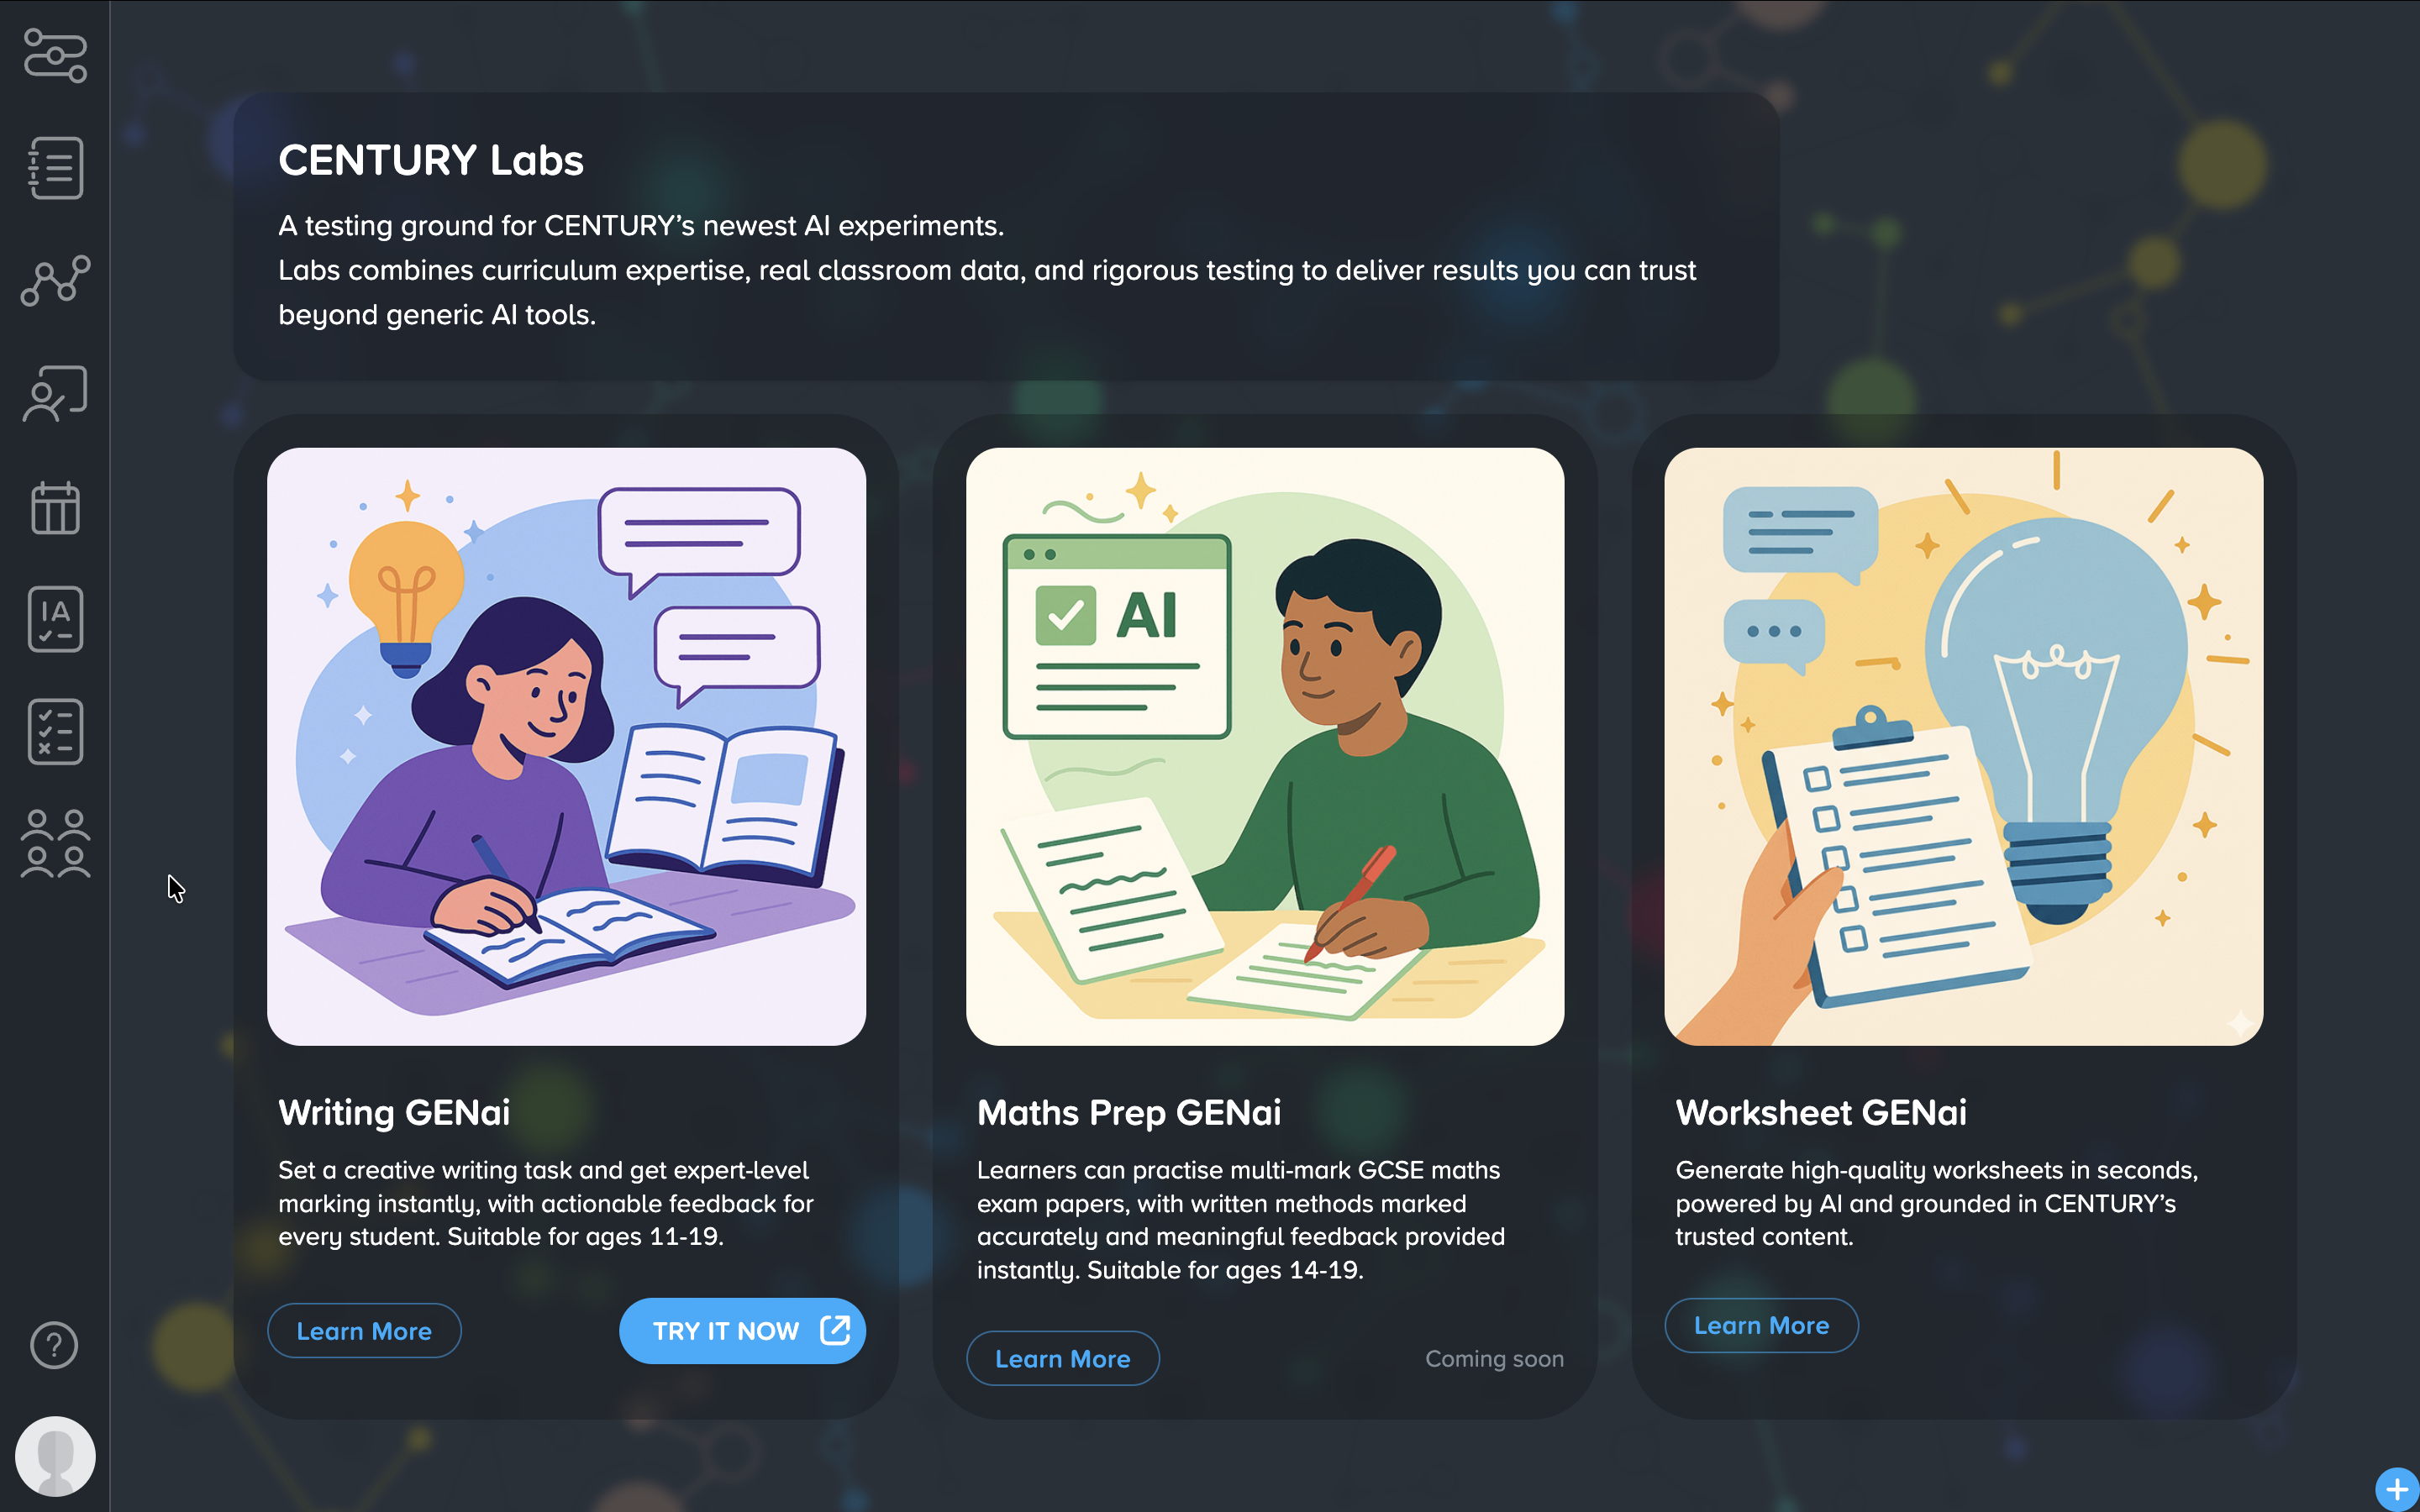The image size is (2420, 1512).
Task: Select the Worksheet GENai lightbulb illustration
Action: pos(1963,746)
